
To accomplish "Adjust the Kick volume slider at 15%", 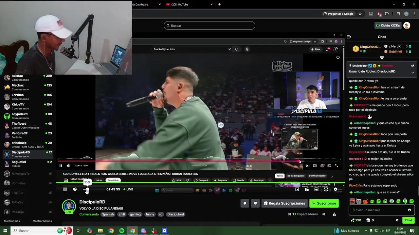I will click(x=87, y=189).
